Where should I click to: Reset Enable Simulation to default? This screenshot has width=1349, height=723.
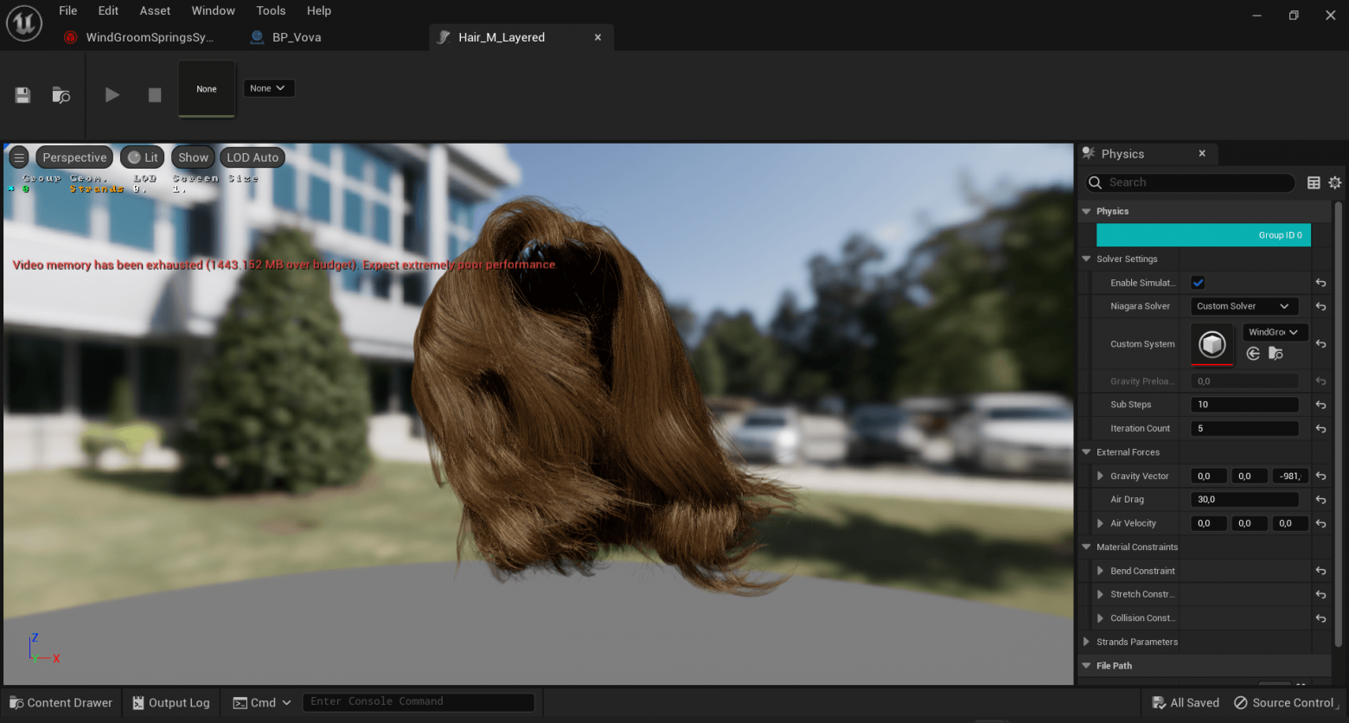pos(1321,283)
